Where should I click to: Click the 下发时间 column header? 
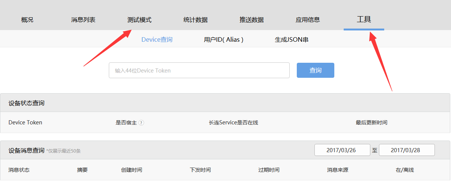(200, 170)
